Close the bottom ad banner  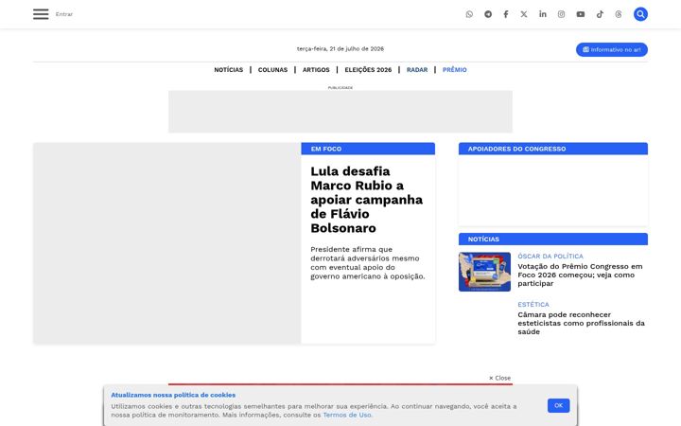click(x=500, y=378)
